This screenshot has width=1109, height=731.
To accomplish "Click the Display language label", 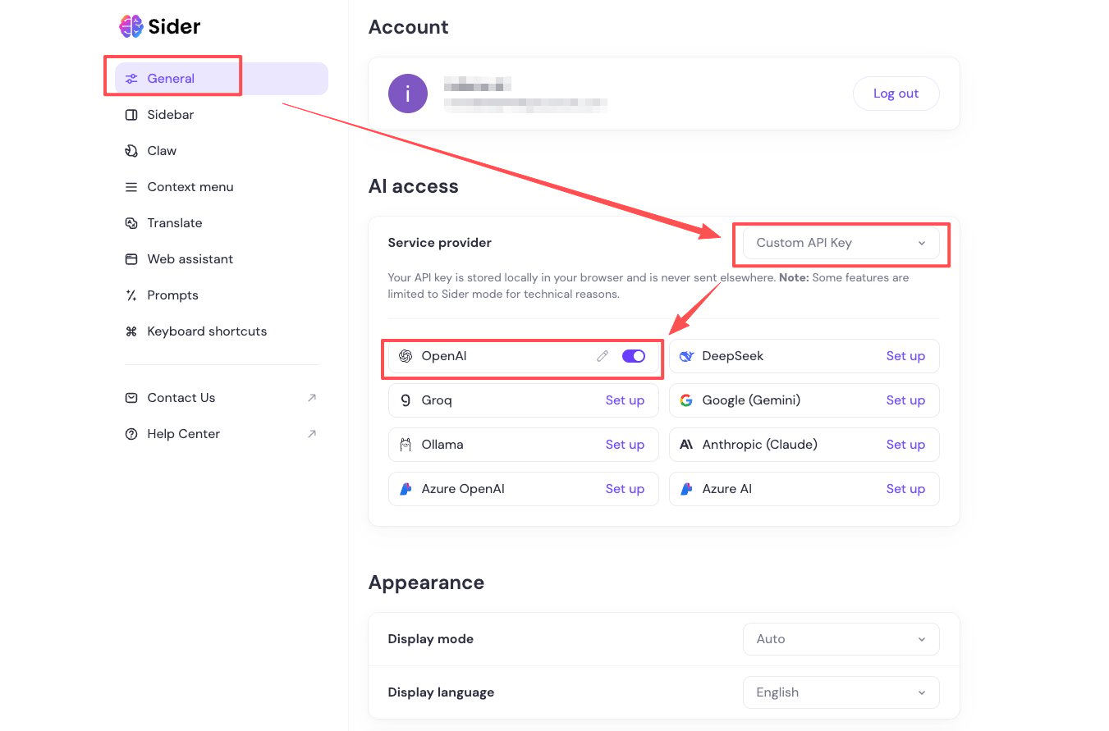I will [x=441, y=692].
